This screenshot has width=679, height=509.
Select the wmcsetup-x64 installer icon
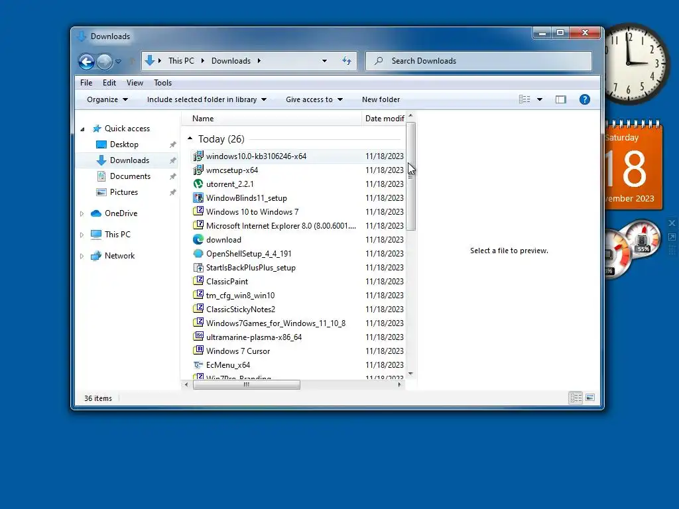(x=198, y=170)
